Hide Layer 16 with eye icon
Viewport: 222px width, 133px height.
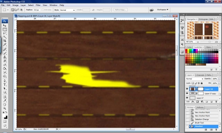coord(187,89)
